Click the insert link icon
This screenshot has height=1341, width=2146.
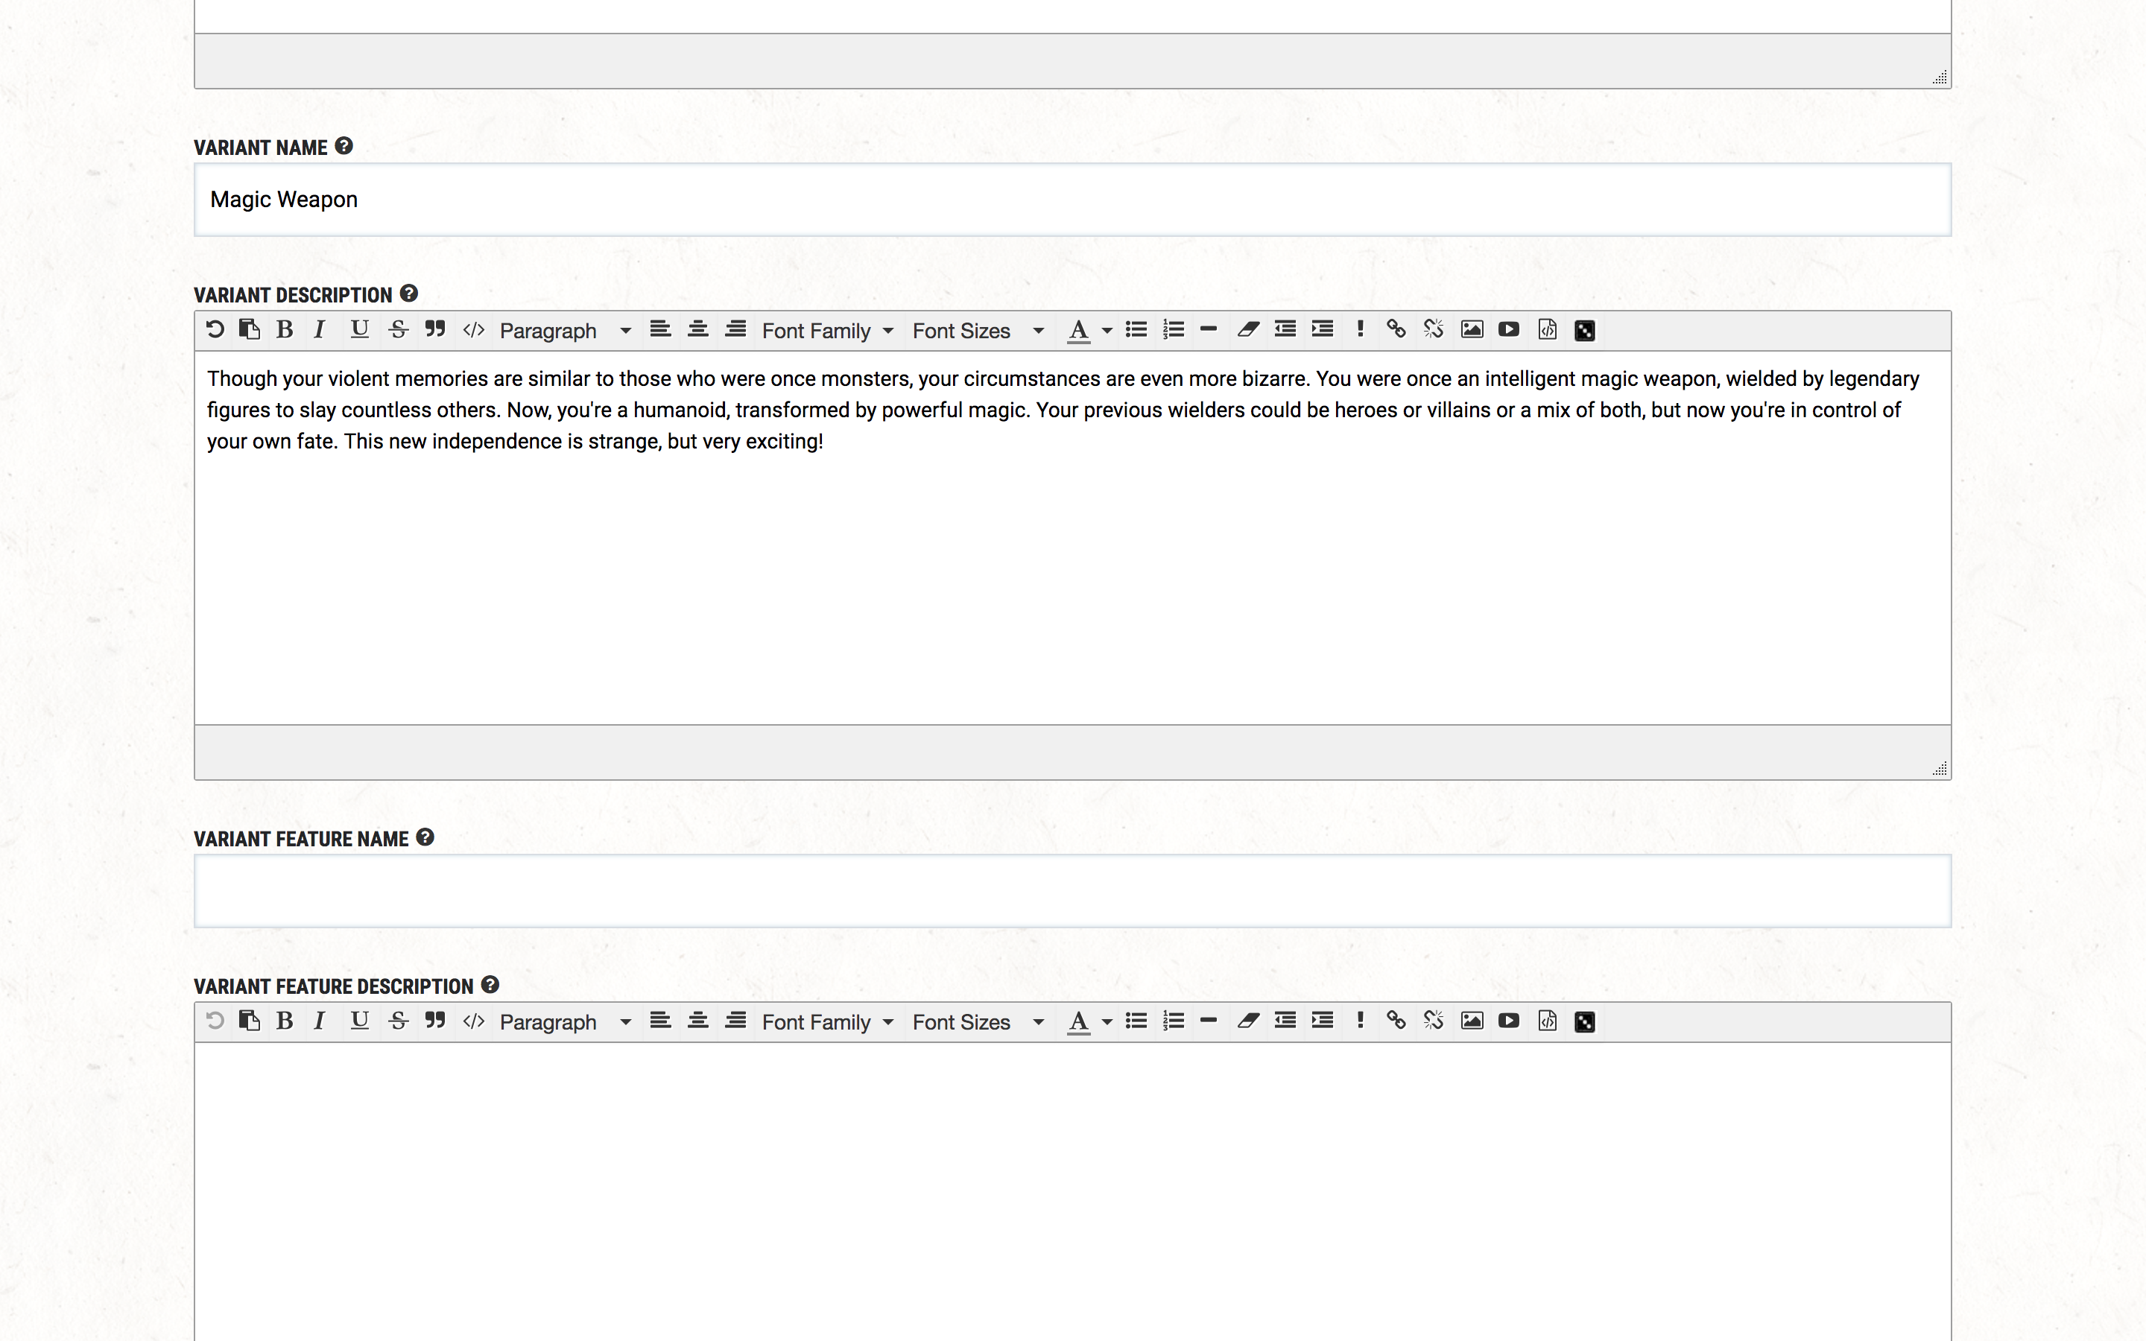1395,329
